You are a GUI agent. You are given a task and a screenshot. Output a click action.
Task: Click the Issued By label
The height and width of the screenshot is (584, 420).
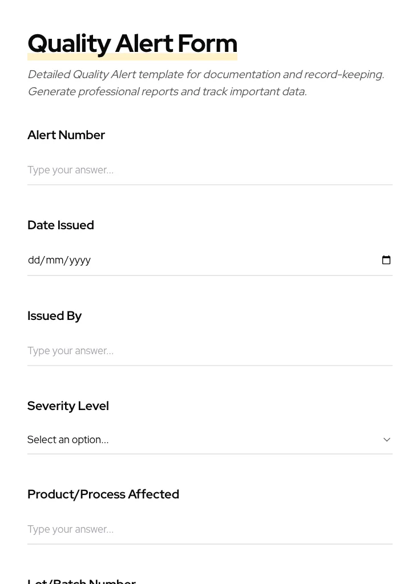pos(54,316)
